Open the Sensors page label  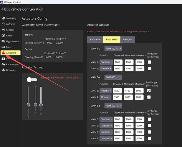[10, 30]
